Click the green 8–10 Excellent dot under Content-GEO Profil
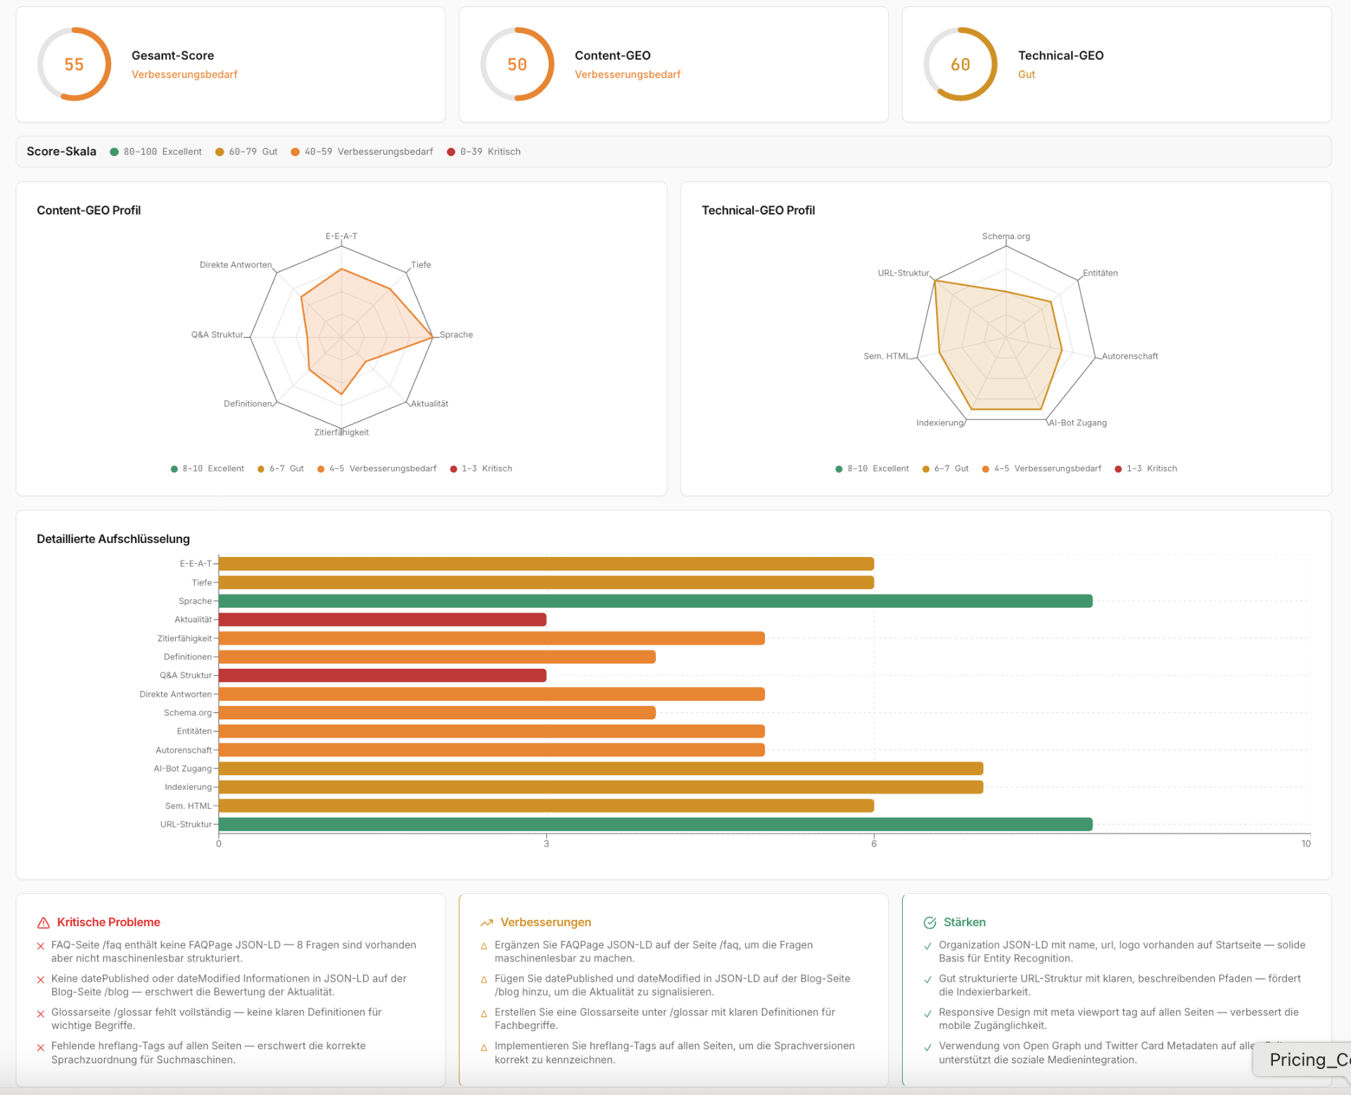The image size is (1351, 1095). (x=174, y=469)
